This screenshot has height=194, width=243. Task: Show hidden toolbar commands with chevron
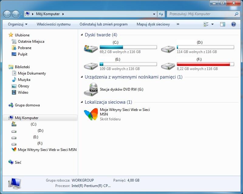click(x=178, y=24)
